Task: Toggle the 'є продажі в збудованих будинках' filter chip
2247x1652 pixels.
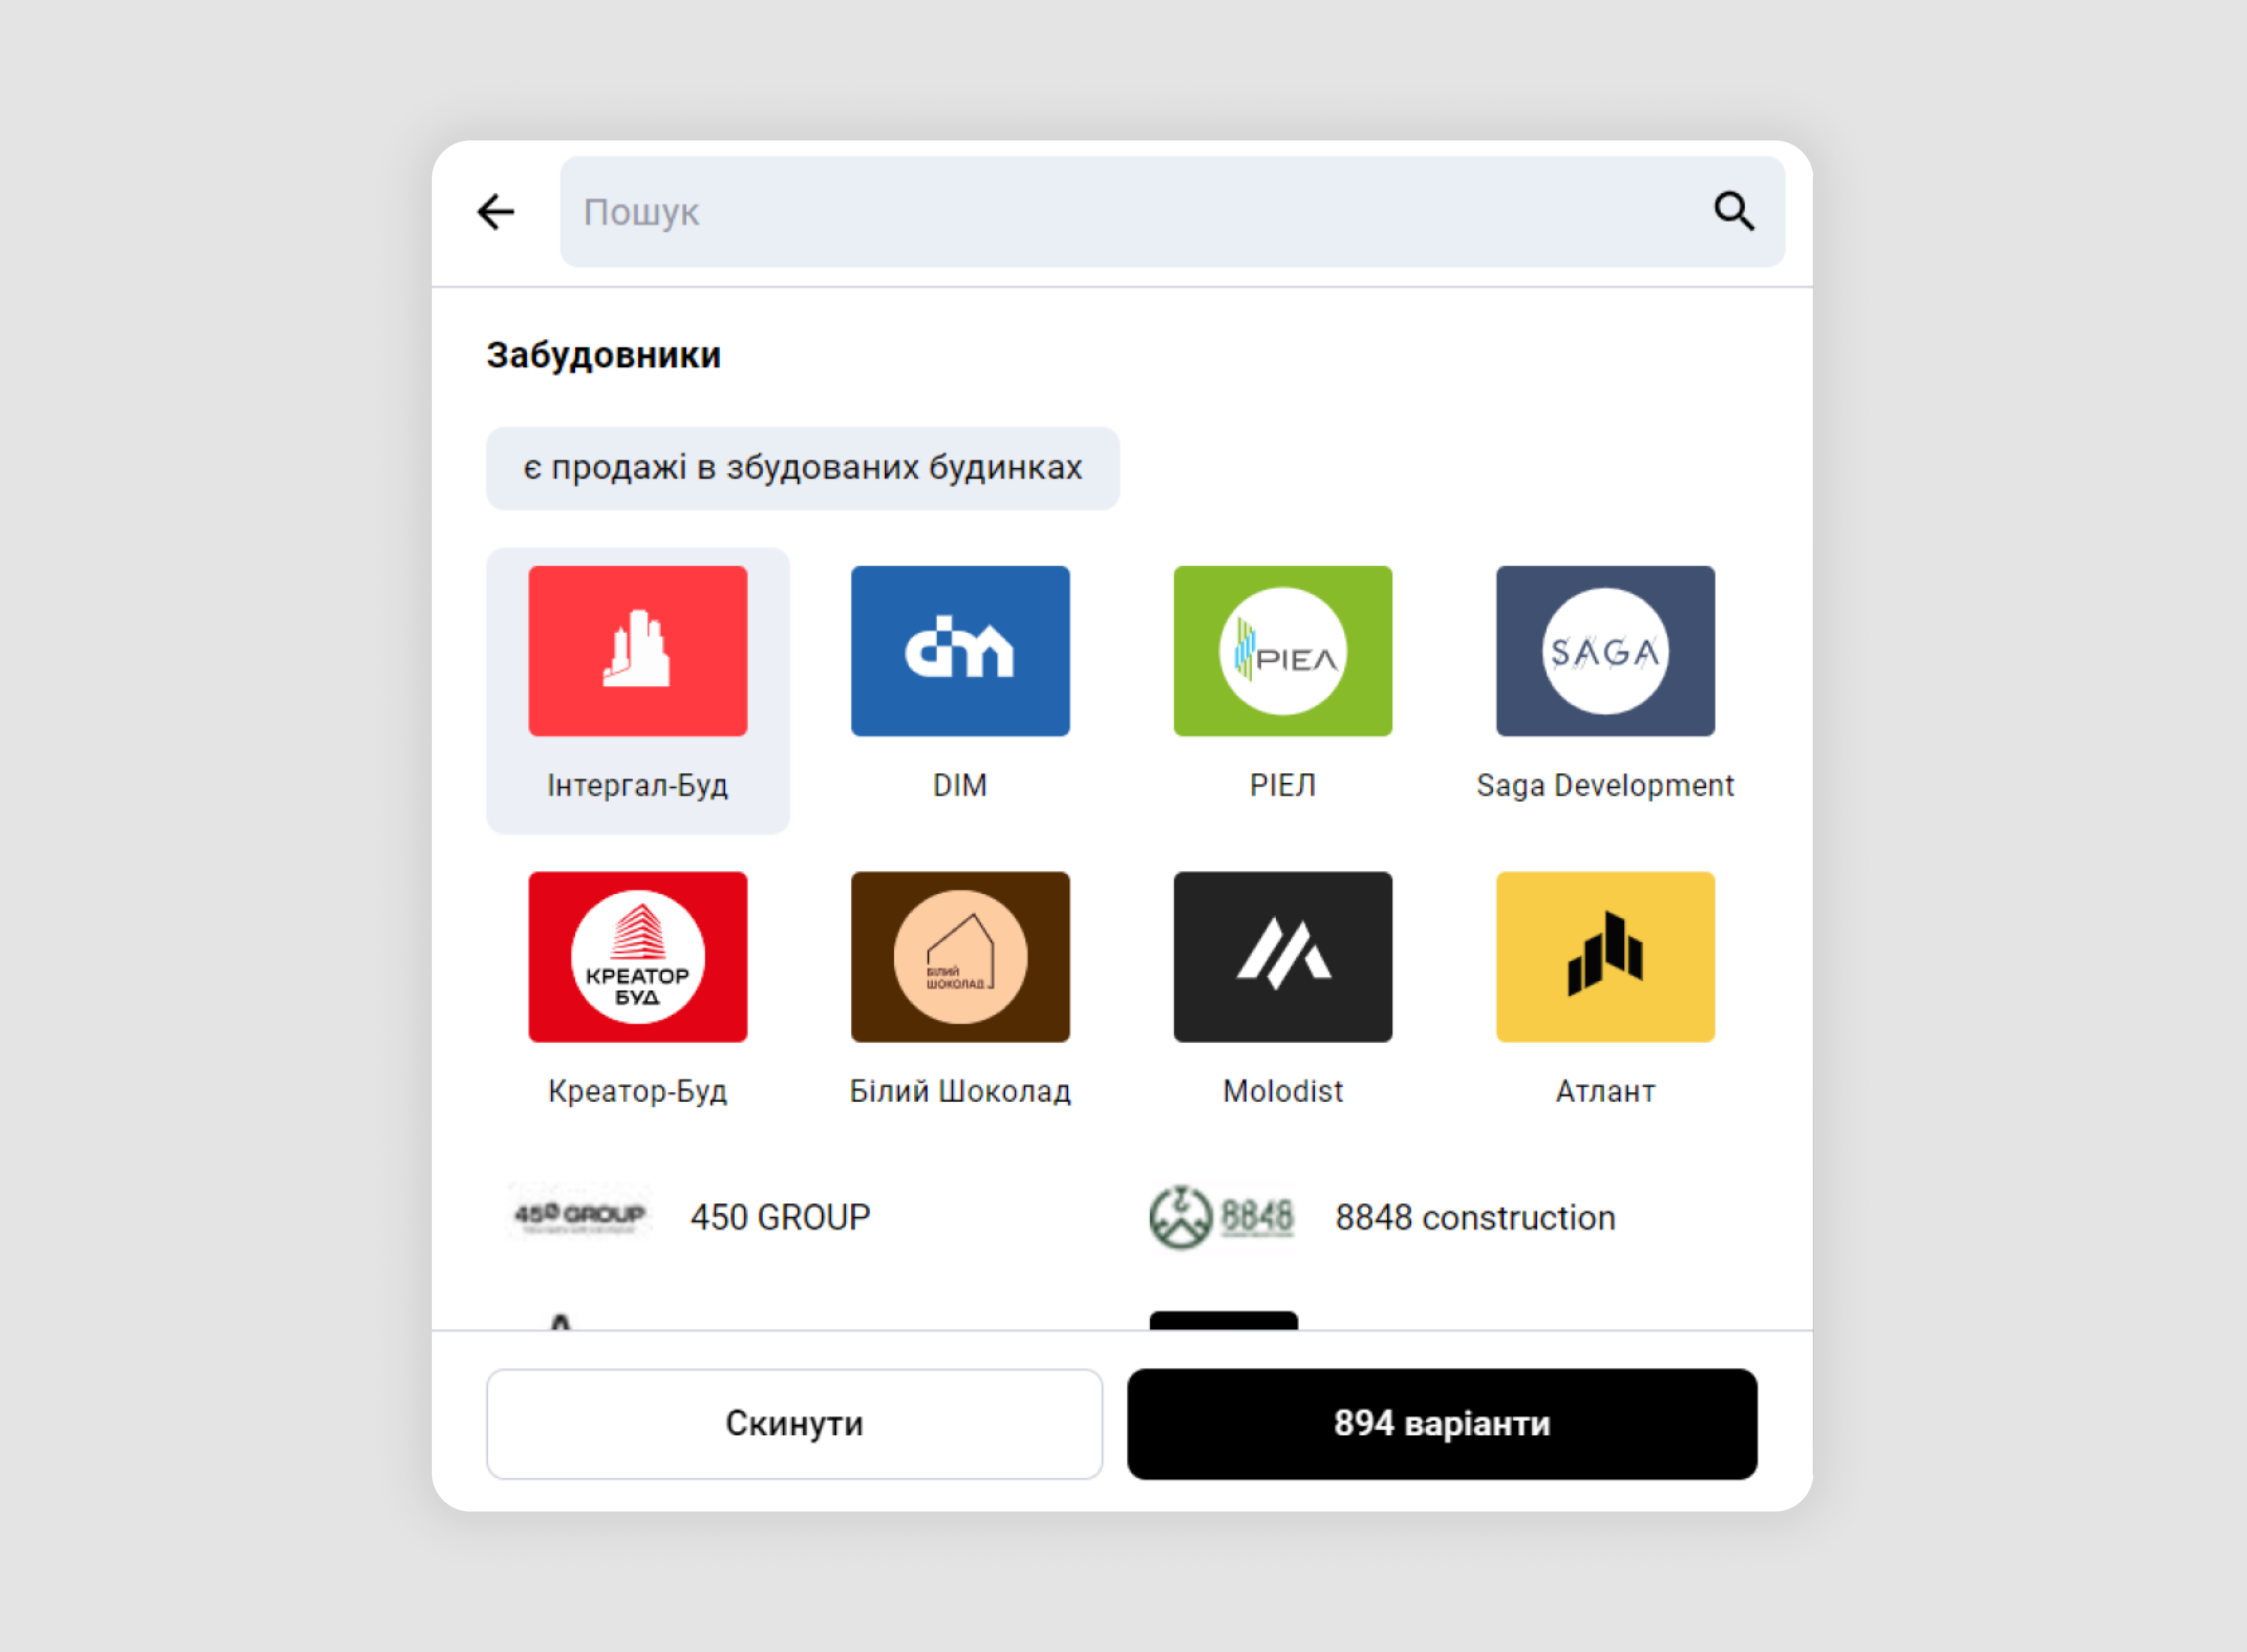Action: pyautogui.click(x=803, y=468)
